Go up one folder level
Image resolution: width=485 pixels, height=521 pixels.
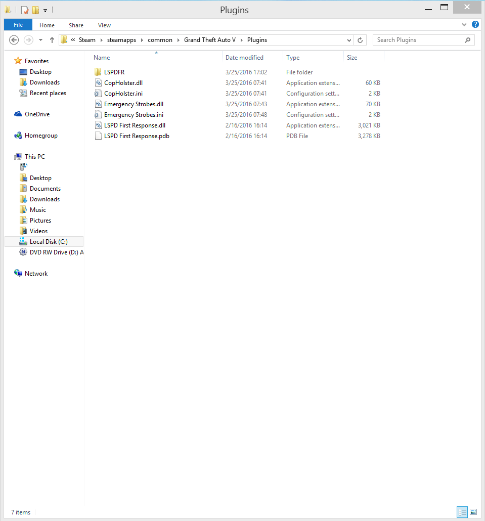pos(52,40)
